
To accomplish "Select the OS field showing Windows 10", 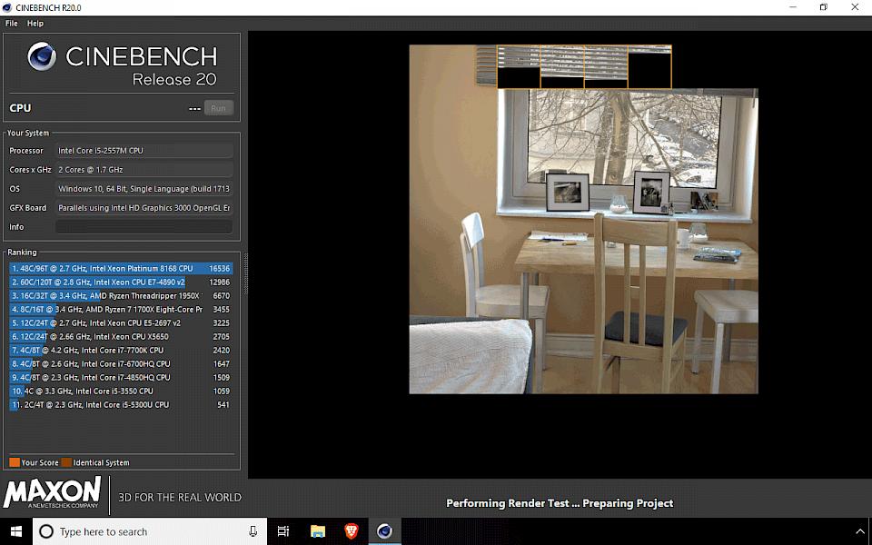I will (144, 189).
